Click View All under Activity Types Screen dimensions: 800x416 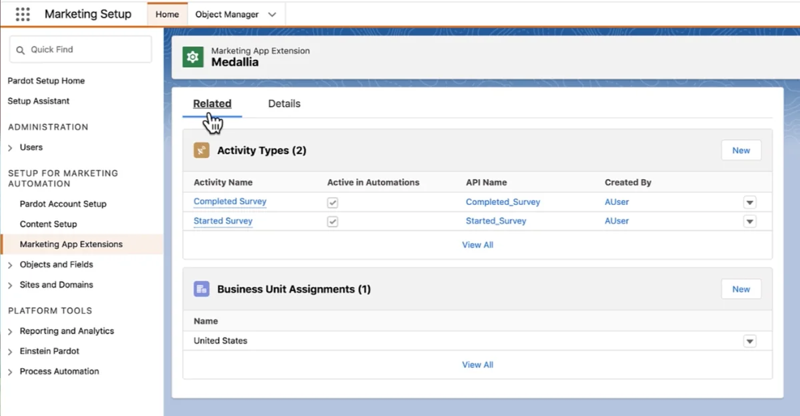[x=477, y=245]
